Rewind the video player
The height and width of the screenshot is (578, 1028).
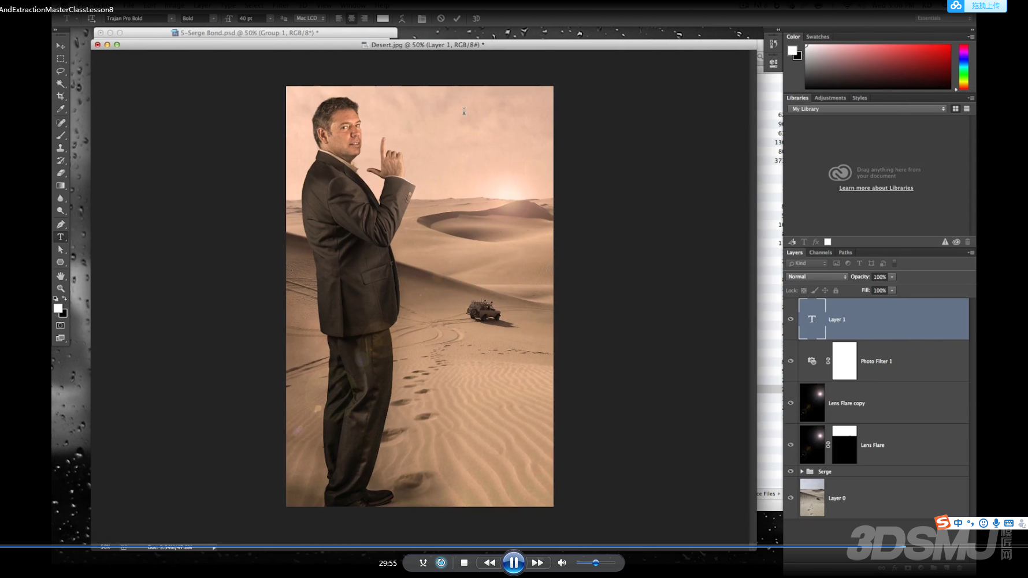coord(489,562)
